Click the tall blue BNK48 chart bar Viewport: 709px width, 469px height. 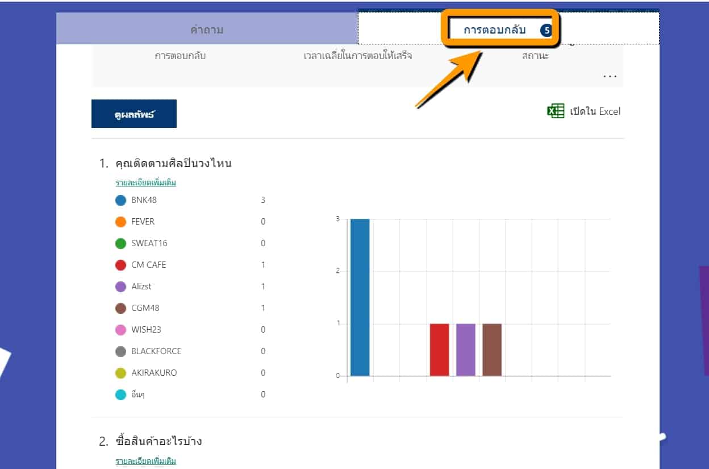click(x=360, y=297)
